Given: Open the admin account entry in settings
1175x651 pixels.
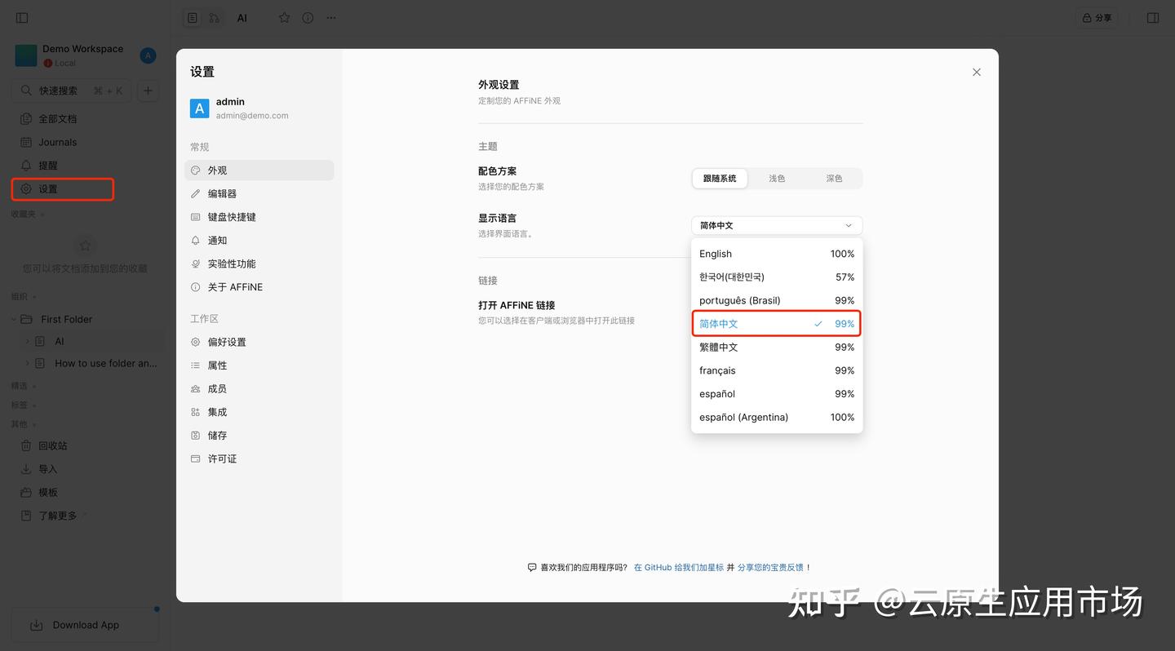Looking at the screenshot, I should pos(259,108).
